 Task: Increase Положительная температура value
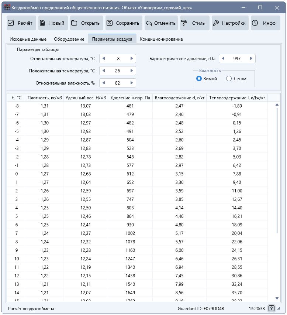(x=132, y=71)
